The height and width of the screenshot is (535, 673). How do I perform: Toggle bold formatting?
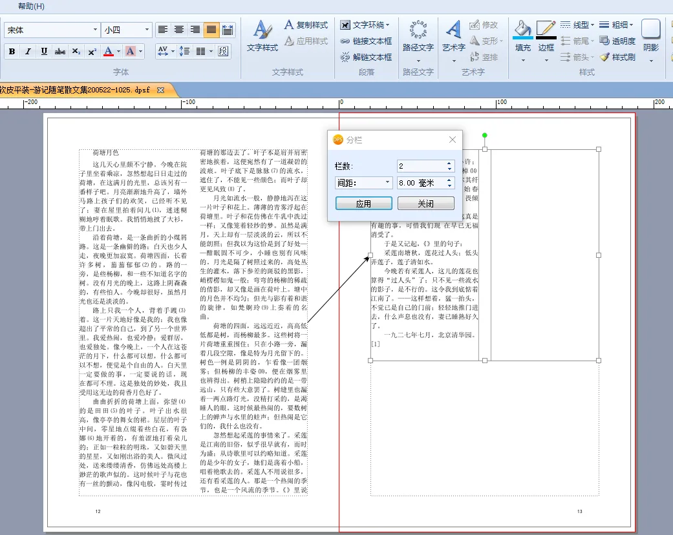(x=12, y=51)
